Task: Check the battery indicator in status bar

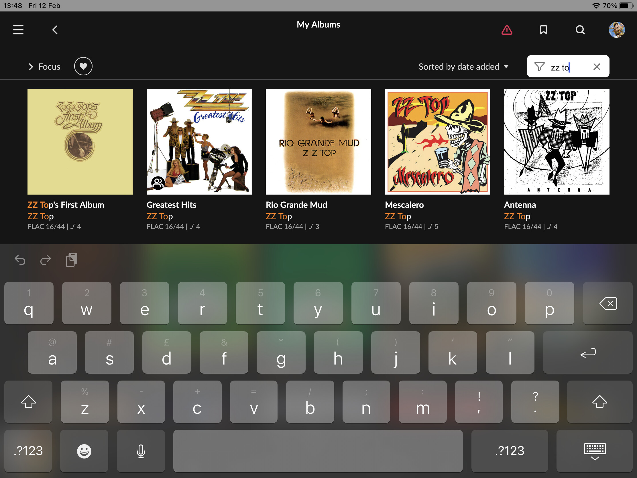Action: [626, 6]
